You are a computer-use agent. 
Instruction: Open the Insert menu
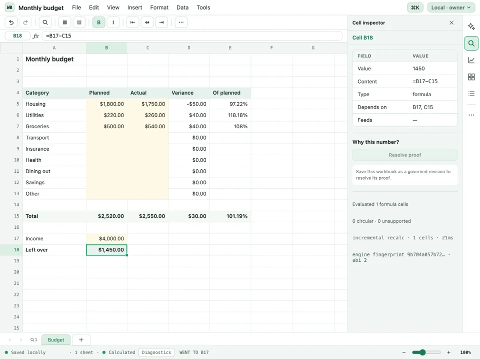tap(134, 8)
